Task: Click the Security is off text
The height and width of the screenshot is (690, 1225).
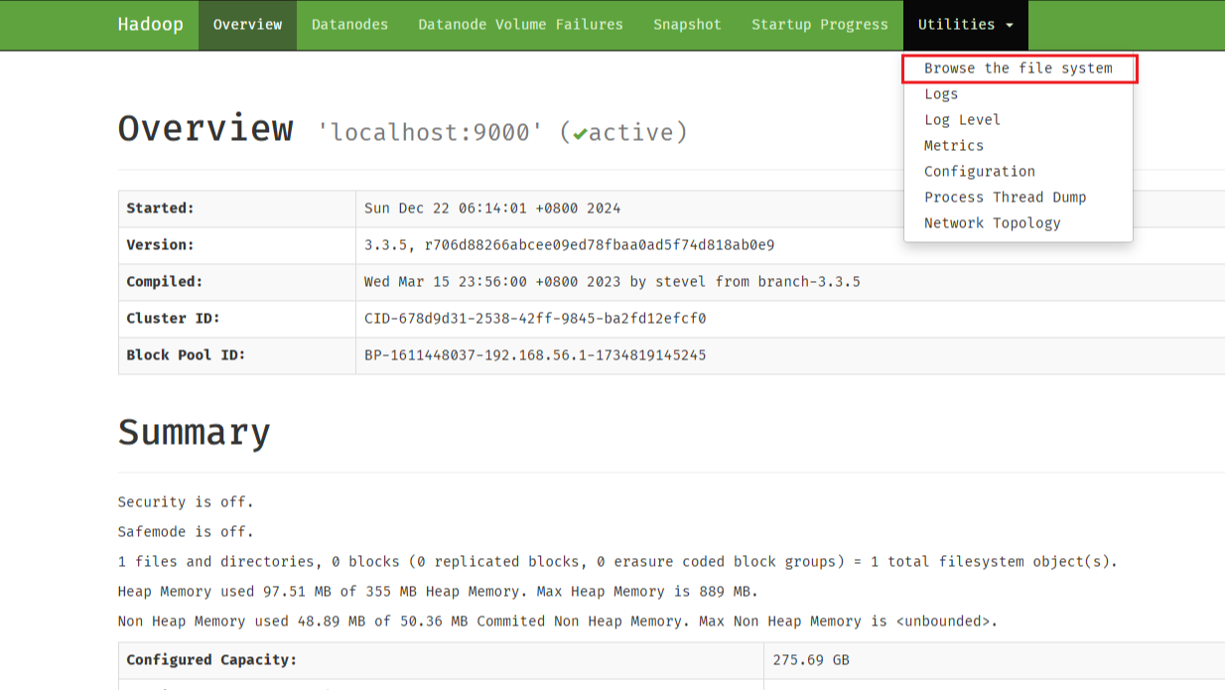Action: [186, 502]
